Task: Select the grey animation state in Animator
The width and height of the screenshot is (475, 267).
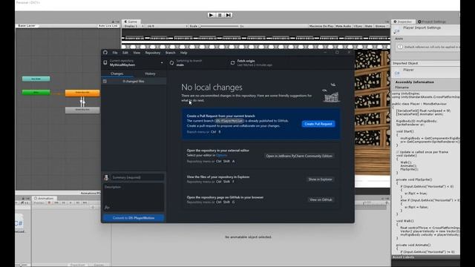Action: pos(82,110)
